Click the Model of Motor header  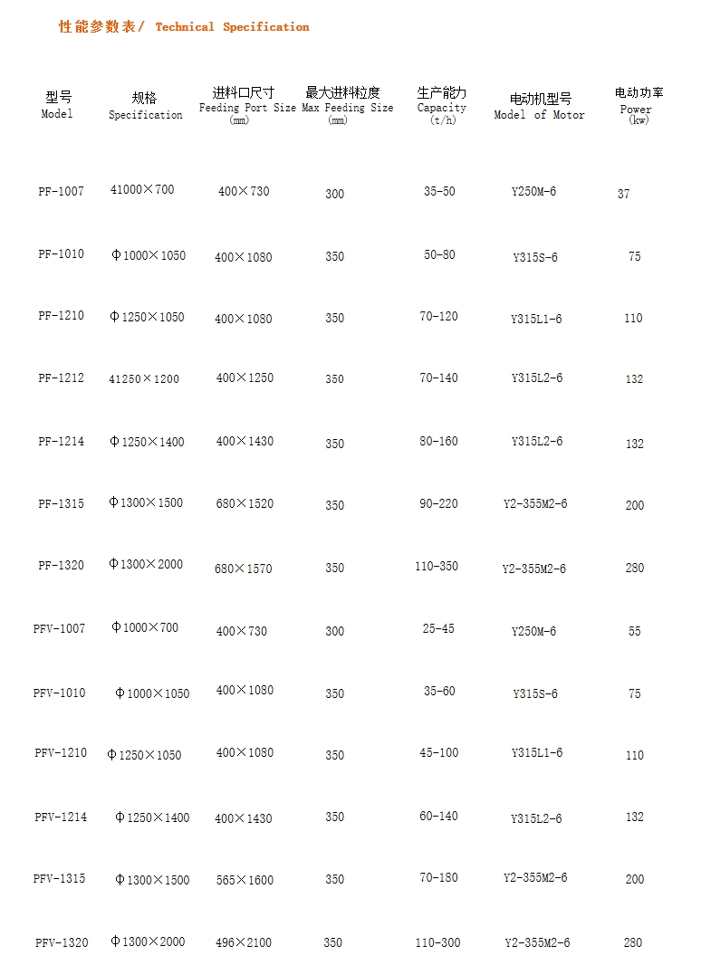(539, 106)
